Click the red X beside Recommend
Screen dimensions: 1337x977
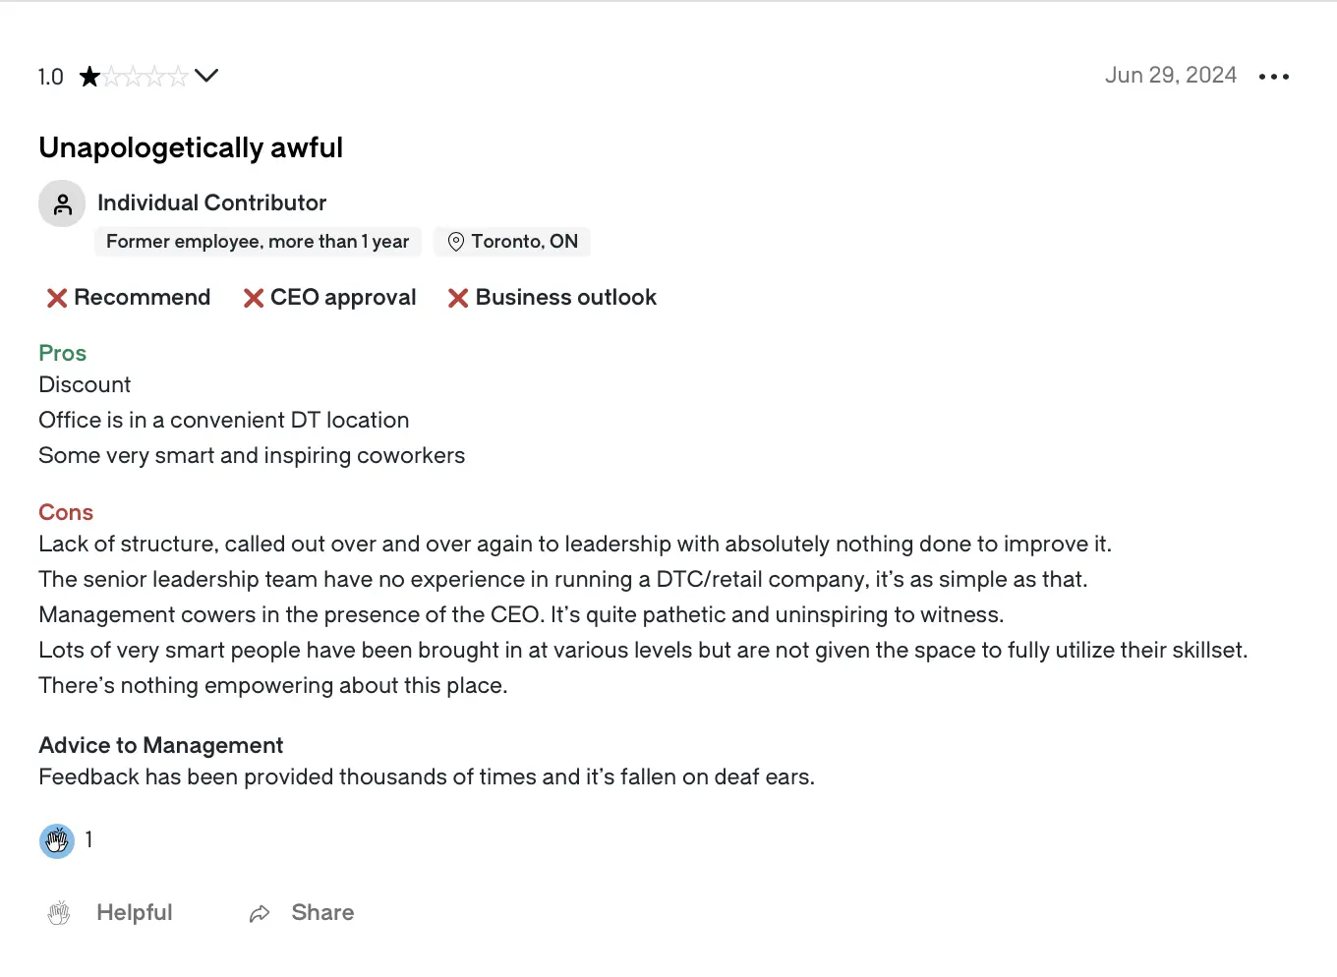(57, 298)
